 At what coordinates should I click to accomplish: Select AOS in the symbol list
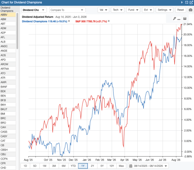[8, 55]
